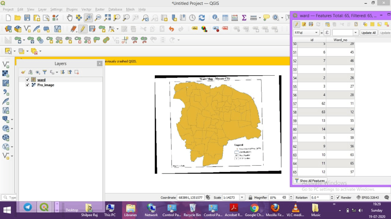Click the Save Layer Edits icon
The width and height of the screenshot is (391, 219).
coord(311,24)
